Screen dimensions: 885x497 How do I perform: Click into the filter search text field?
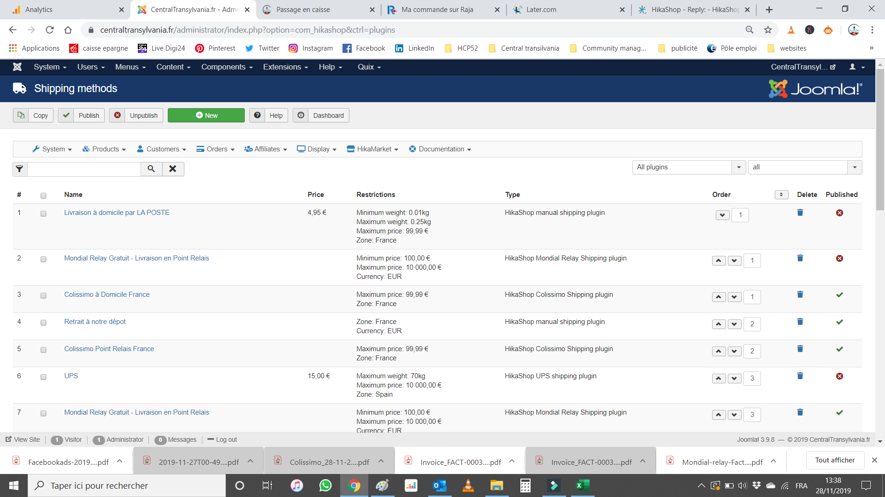pos(84,169)
